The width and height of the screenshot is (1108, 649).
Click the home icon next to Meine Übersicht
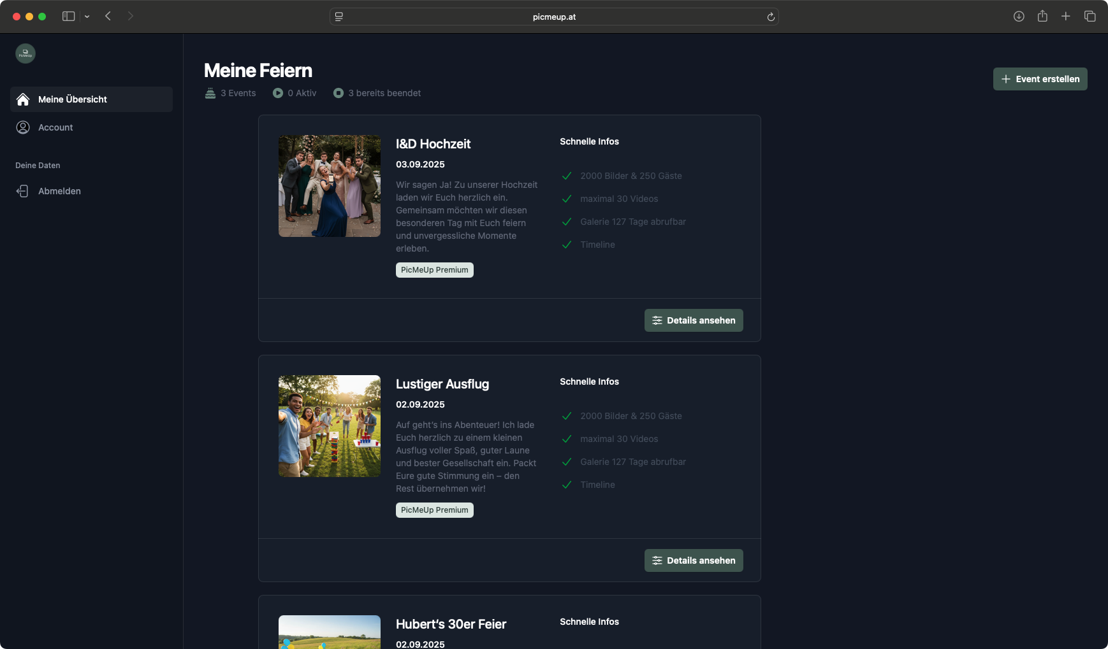coord(24,99)
